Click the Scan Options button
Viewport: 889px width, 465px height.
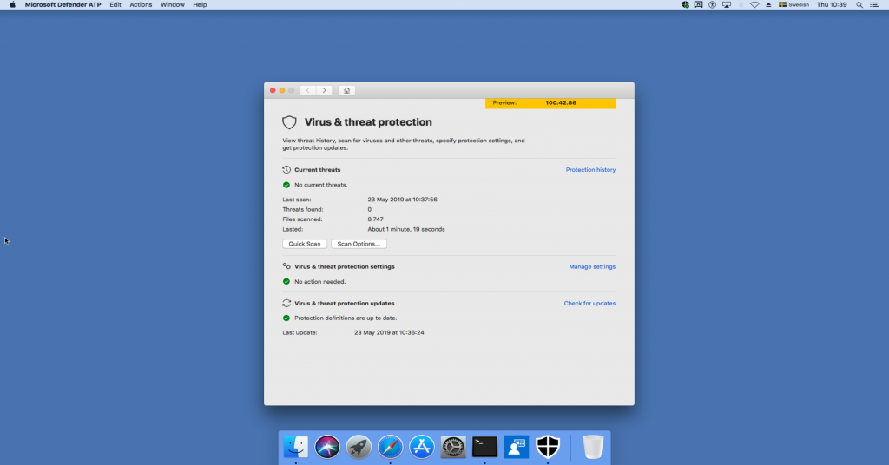click(x=359, y=244)
